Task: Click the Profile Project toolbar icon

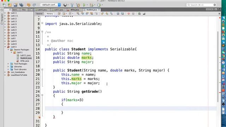Action: click(x=99, y=5)
